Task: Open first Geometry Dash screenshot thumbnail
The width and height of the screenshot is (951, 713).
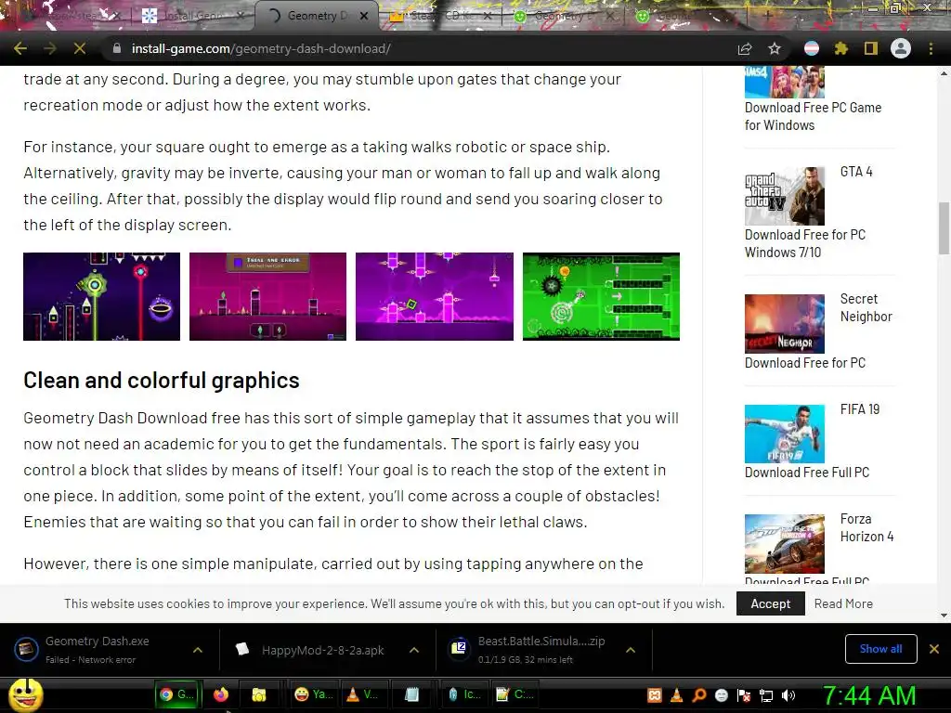Action: (101, 296)
